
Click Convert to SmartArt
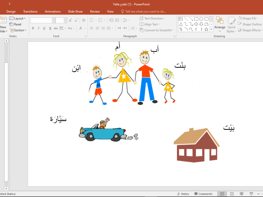[156, 30]
